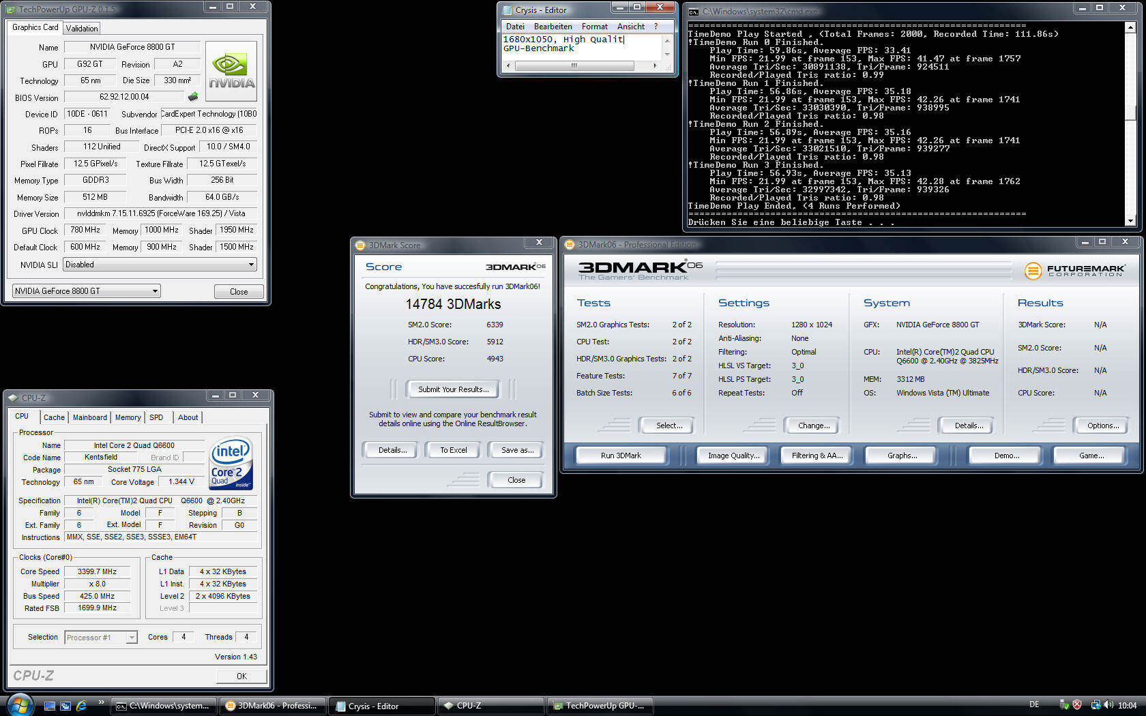Click the GPU-Z title bar icon
Screen dimensions: 1146x716
[10, 9]
